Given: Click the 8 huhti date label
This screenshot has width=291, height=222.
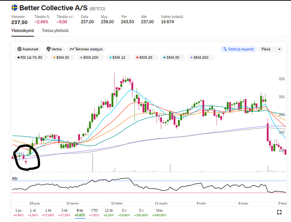Looking at the screenshot, I should pyautogui.click(x=201, y=203).
